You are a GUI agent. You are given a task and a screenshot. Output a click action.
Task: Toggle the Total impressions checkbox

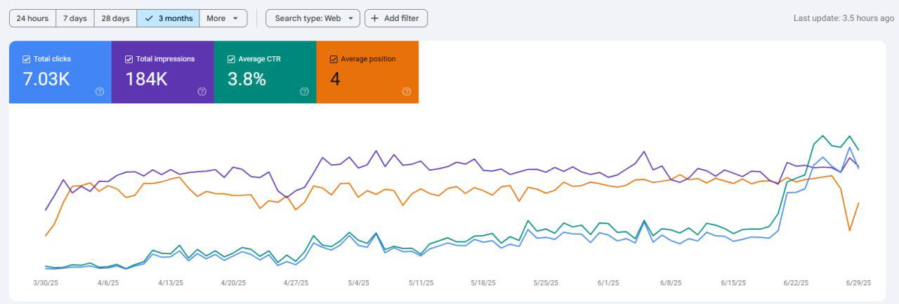pyautogui.click(x=129, y=60)
